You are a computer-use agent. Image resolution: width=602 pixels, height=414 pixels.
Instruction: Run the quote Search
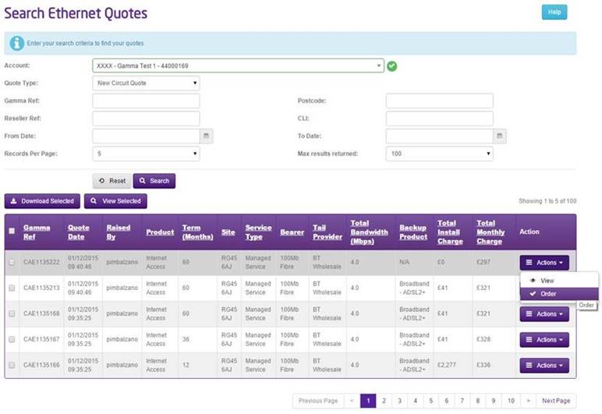point(154,181)
